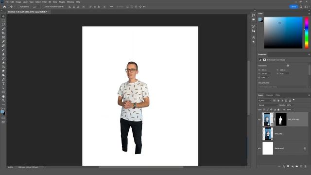
Task: Toggle layer filtering on/off switch
Action: coord(294,100)
